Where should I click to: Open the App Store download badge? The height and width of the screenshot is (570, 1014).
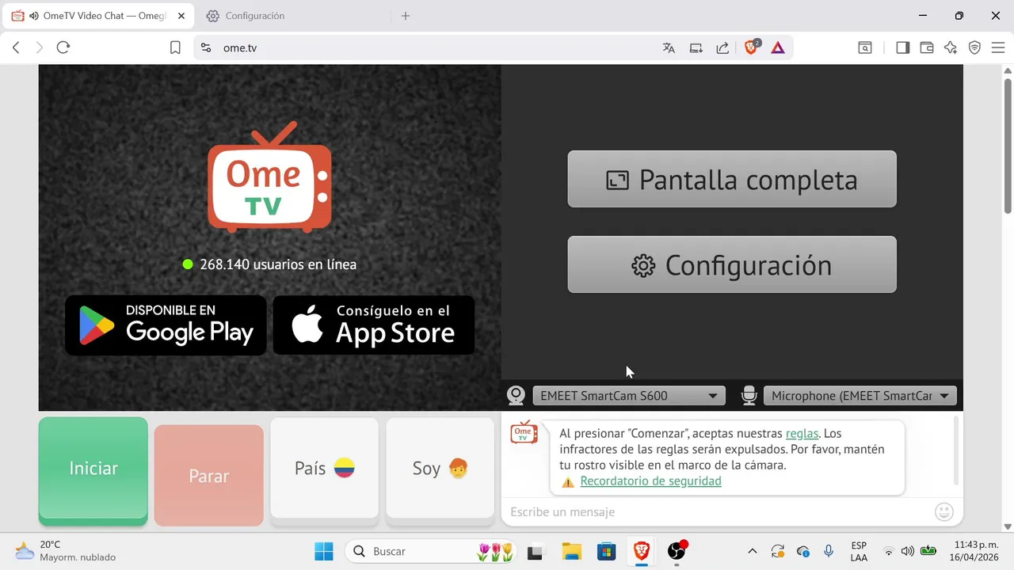[374, 325]
